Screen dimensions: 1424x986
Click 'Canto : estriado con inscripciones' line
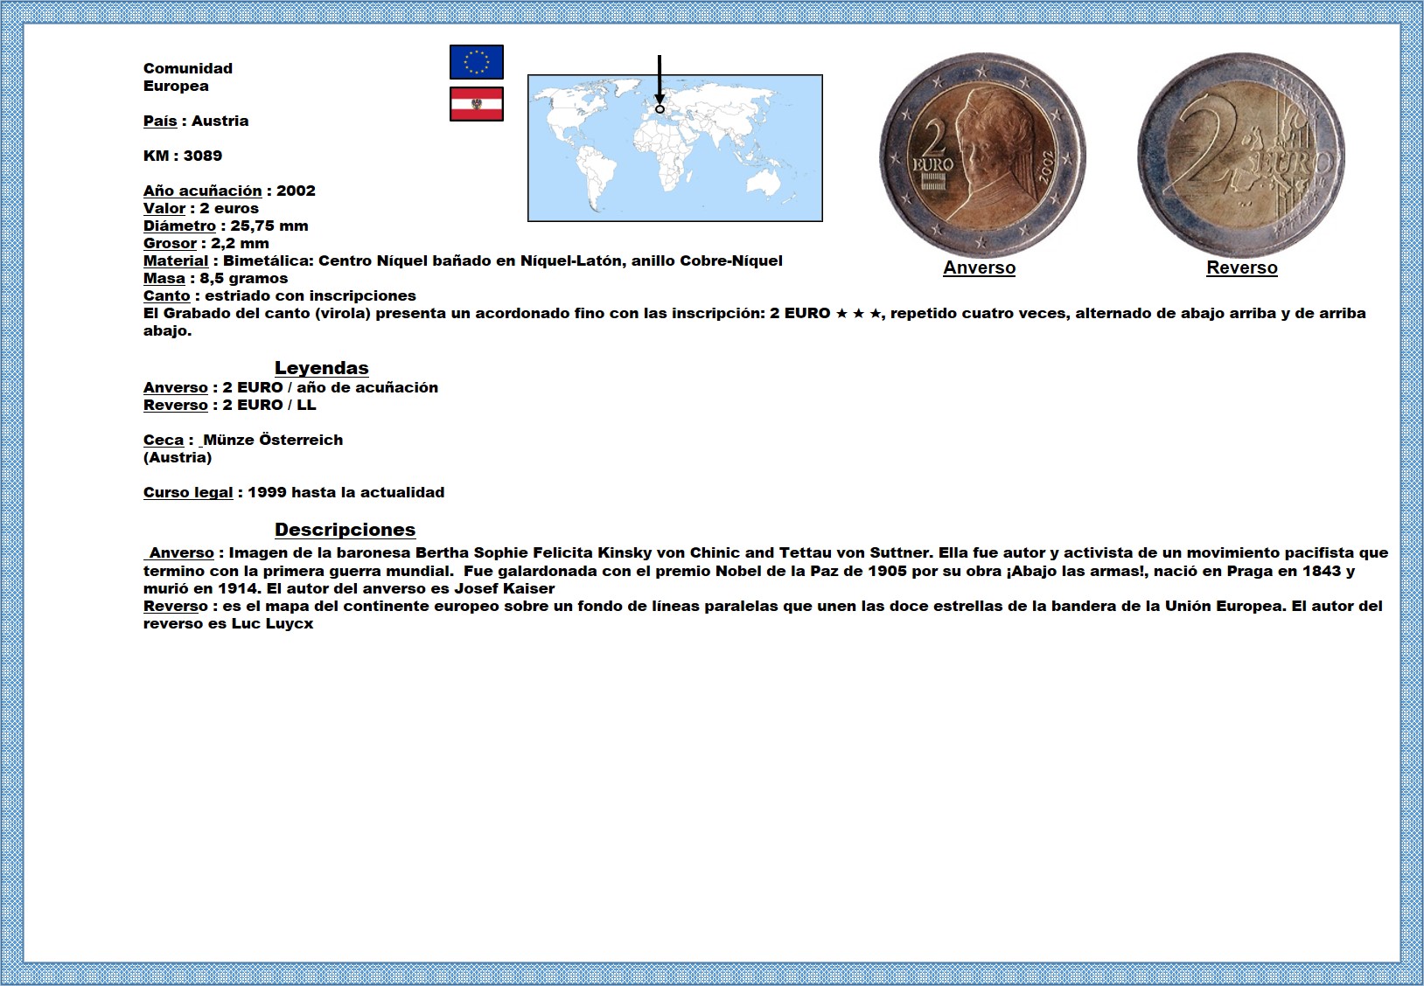coord(280,295)
